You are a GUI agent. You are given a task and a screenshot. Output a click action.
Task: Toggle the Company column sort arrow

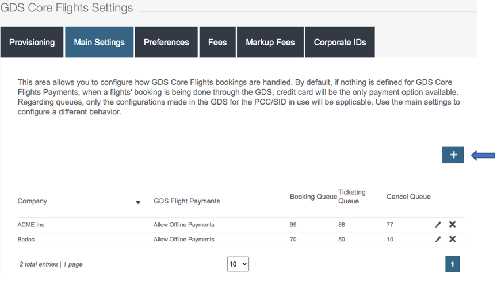[138, 202]
